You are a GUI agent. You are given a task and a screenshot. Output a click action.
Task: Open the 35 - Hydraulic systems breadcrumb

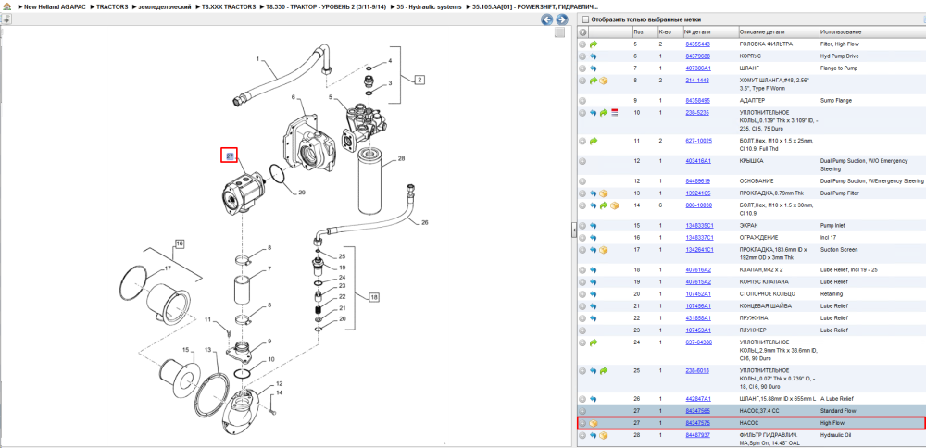(429, 6)
